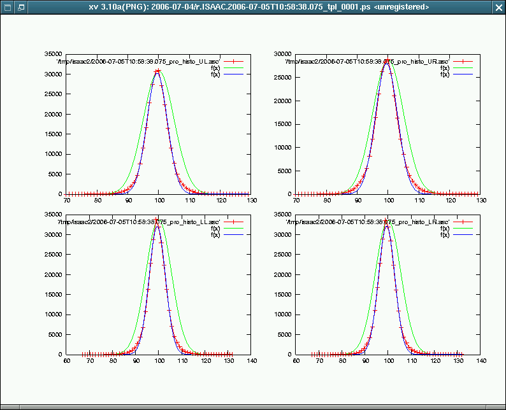Open the window menu icon in title bar
The width and height of the screenshot is (506, 410).
(x=6, y=6)
